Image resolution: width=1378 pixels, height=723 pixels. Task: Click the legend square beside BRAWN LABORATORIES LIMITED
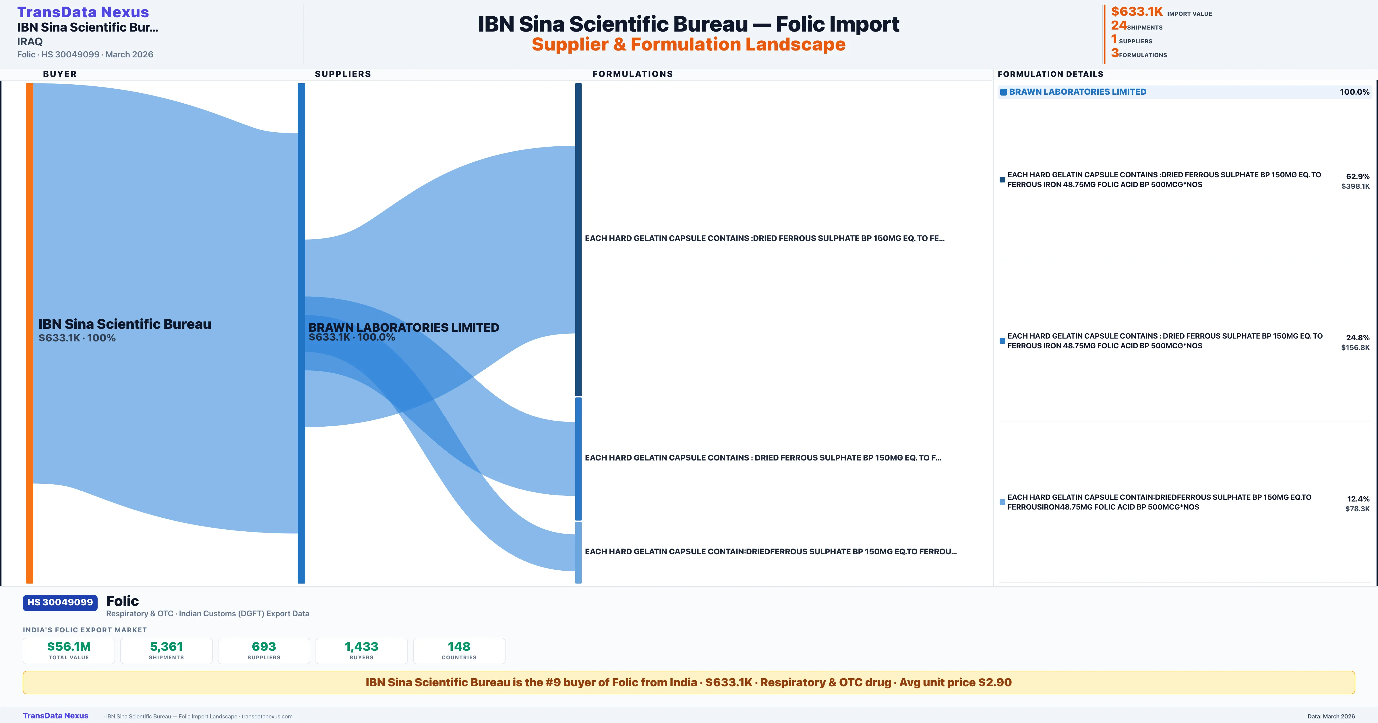tap(1004, 92)
